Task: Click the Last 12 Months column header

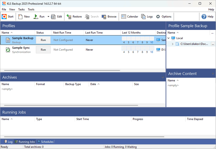Action: (x=138, y=33)
